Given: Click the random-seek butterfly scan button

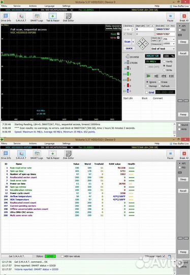Looking at the screenshot, I should (164, 76).
